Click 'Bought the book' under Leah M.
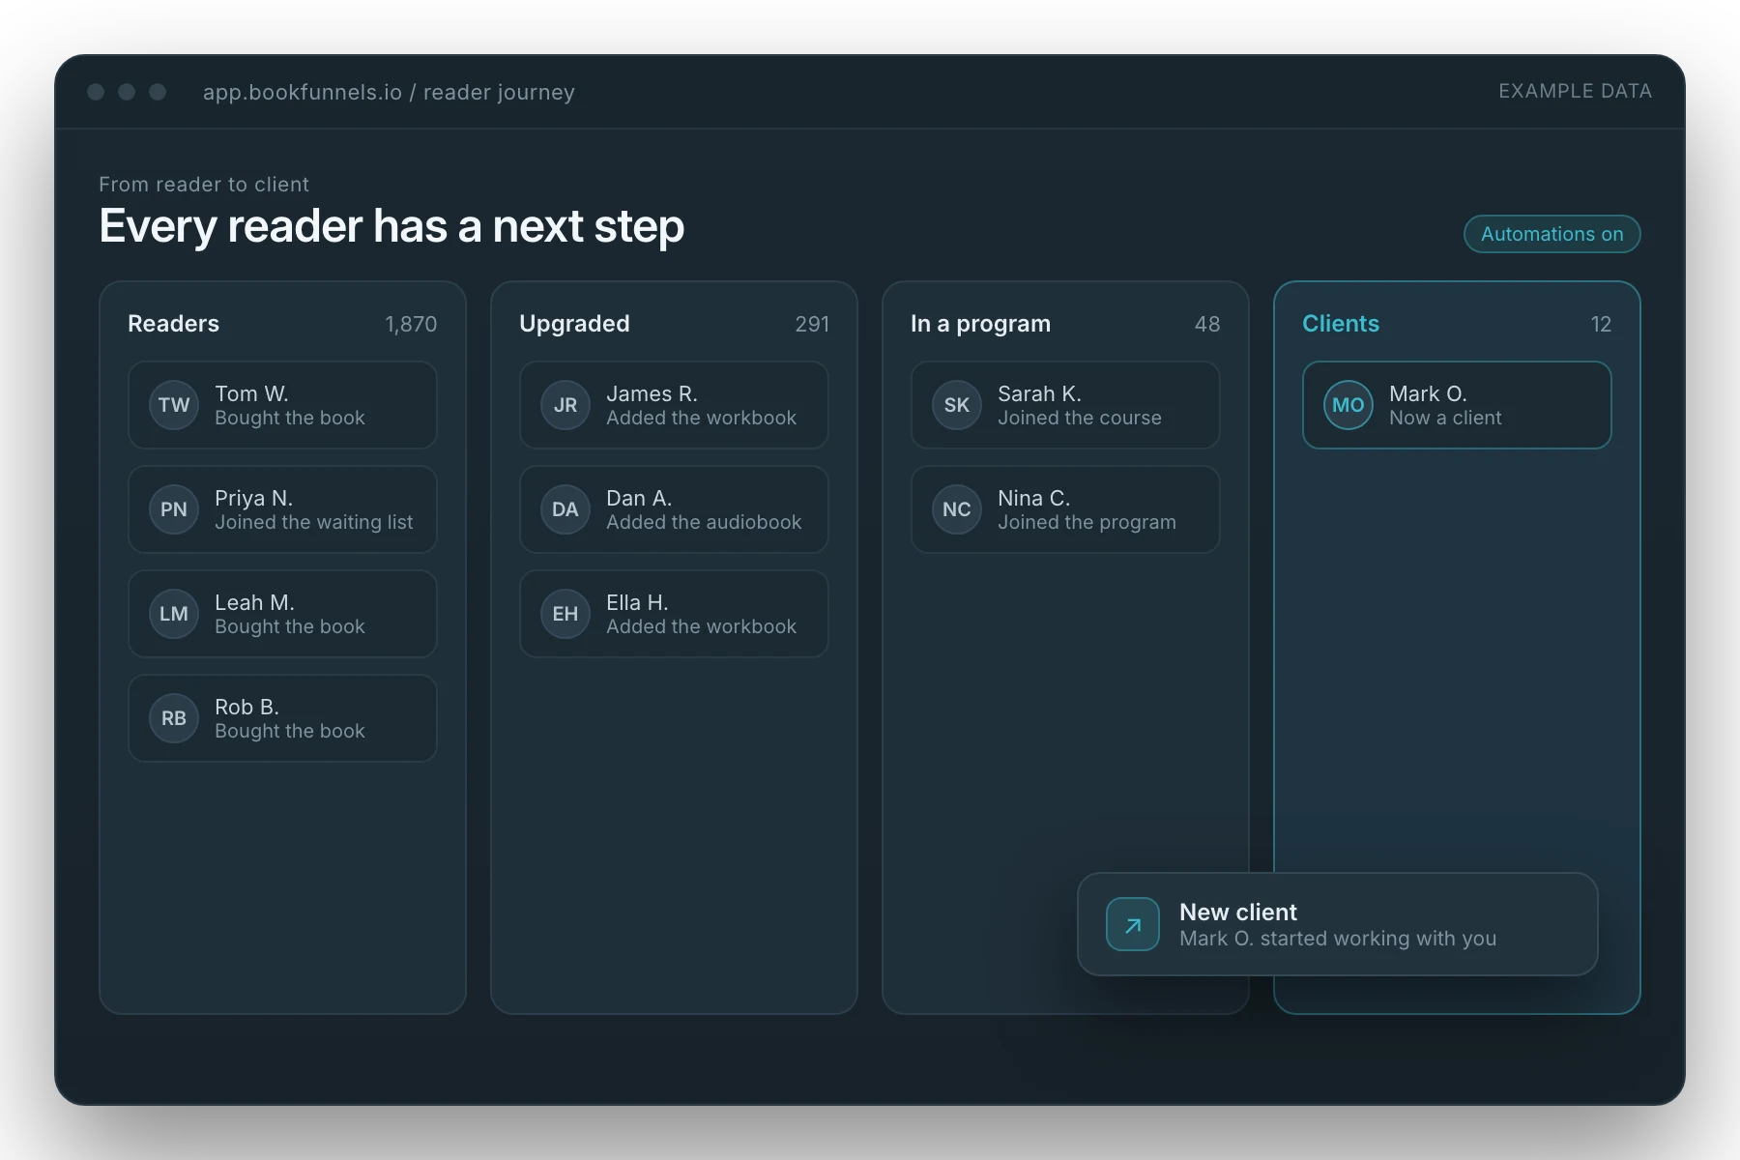The height and width of the screenshot is (1160, 1740). tap(290, 626)
